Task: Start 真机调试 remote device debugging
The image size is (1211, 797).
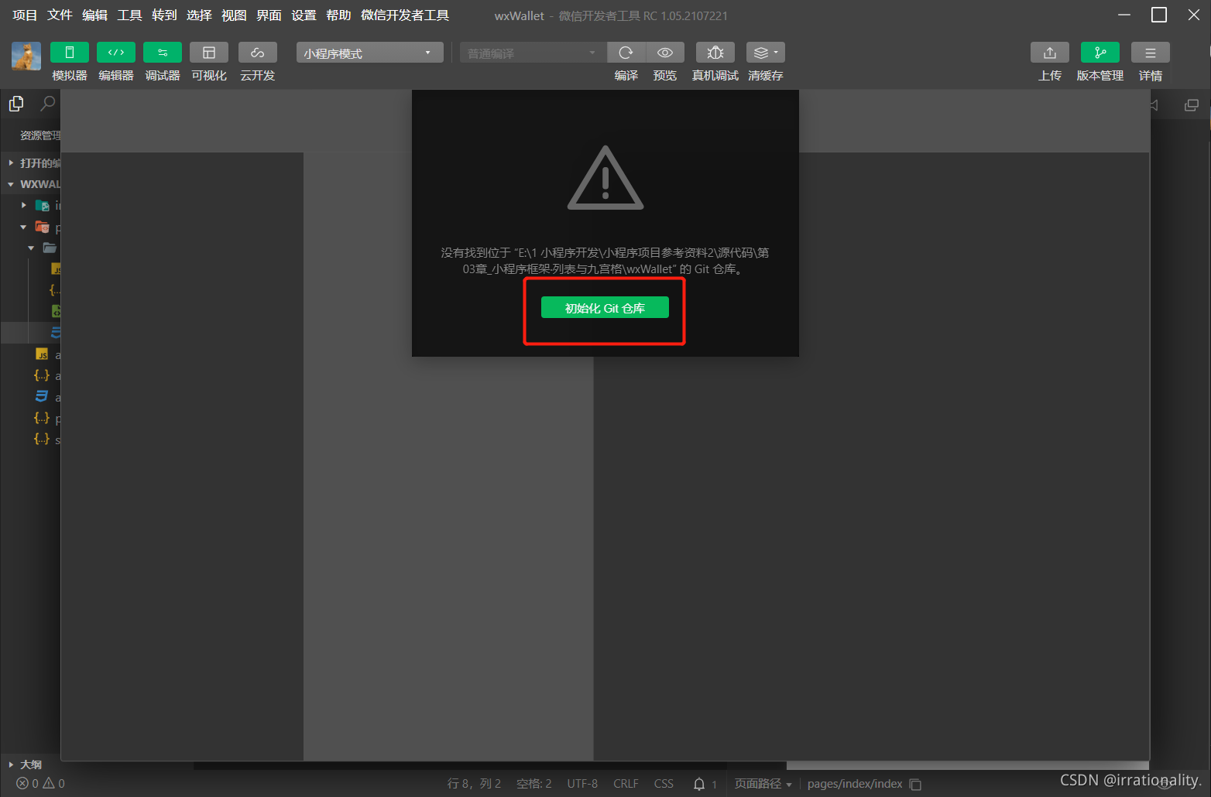Action: (715, 53)
